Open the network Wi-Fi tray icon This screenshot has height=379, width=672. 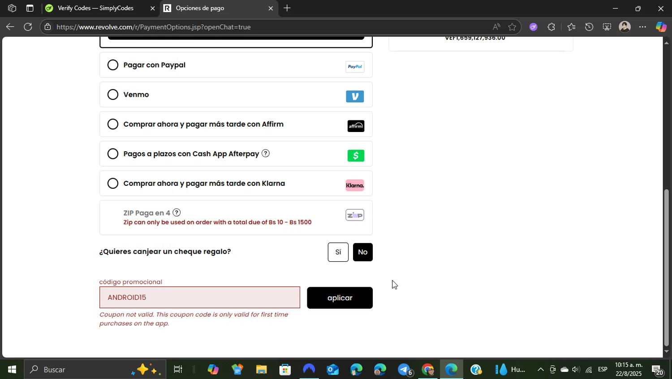(589, 370)
